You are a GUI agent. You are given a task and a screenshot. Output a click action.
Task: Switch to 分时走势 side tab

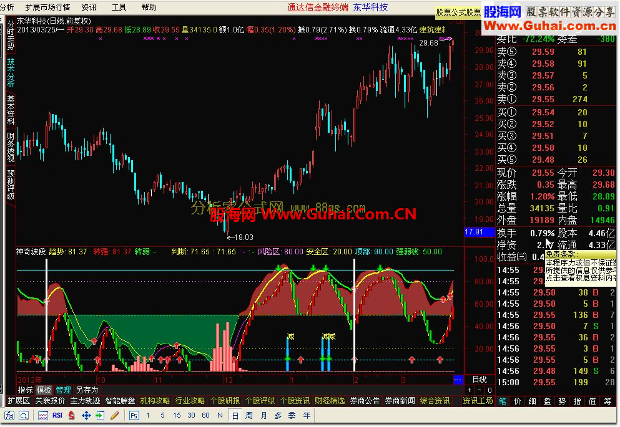click(11, 36)
